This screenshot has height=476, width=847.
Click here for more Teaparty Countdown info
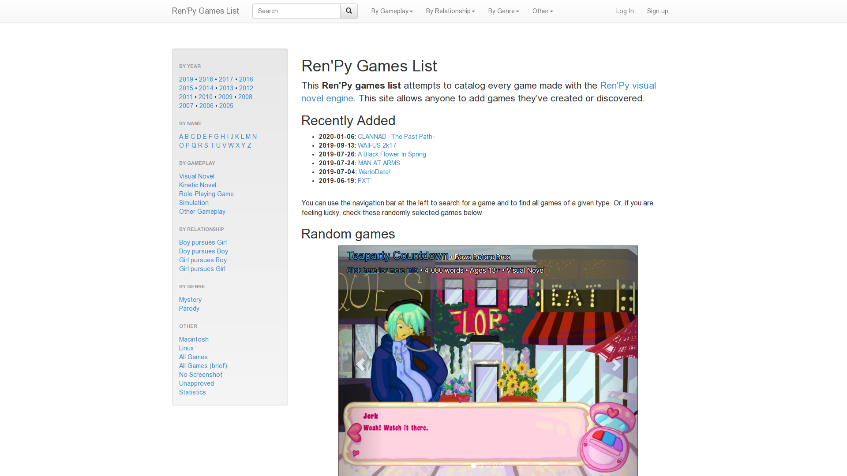click(370, 270)
